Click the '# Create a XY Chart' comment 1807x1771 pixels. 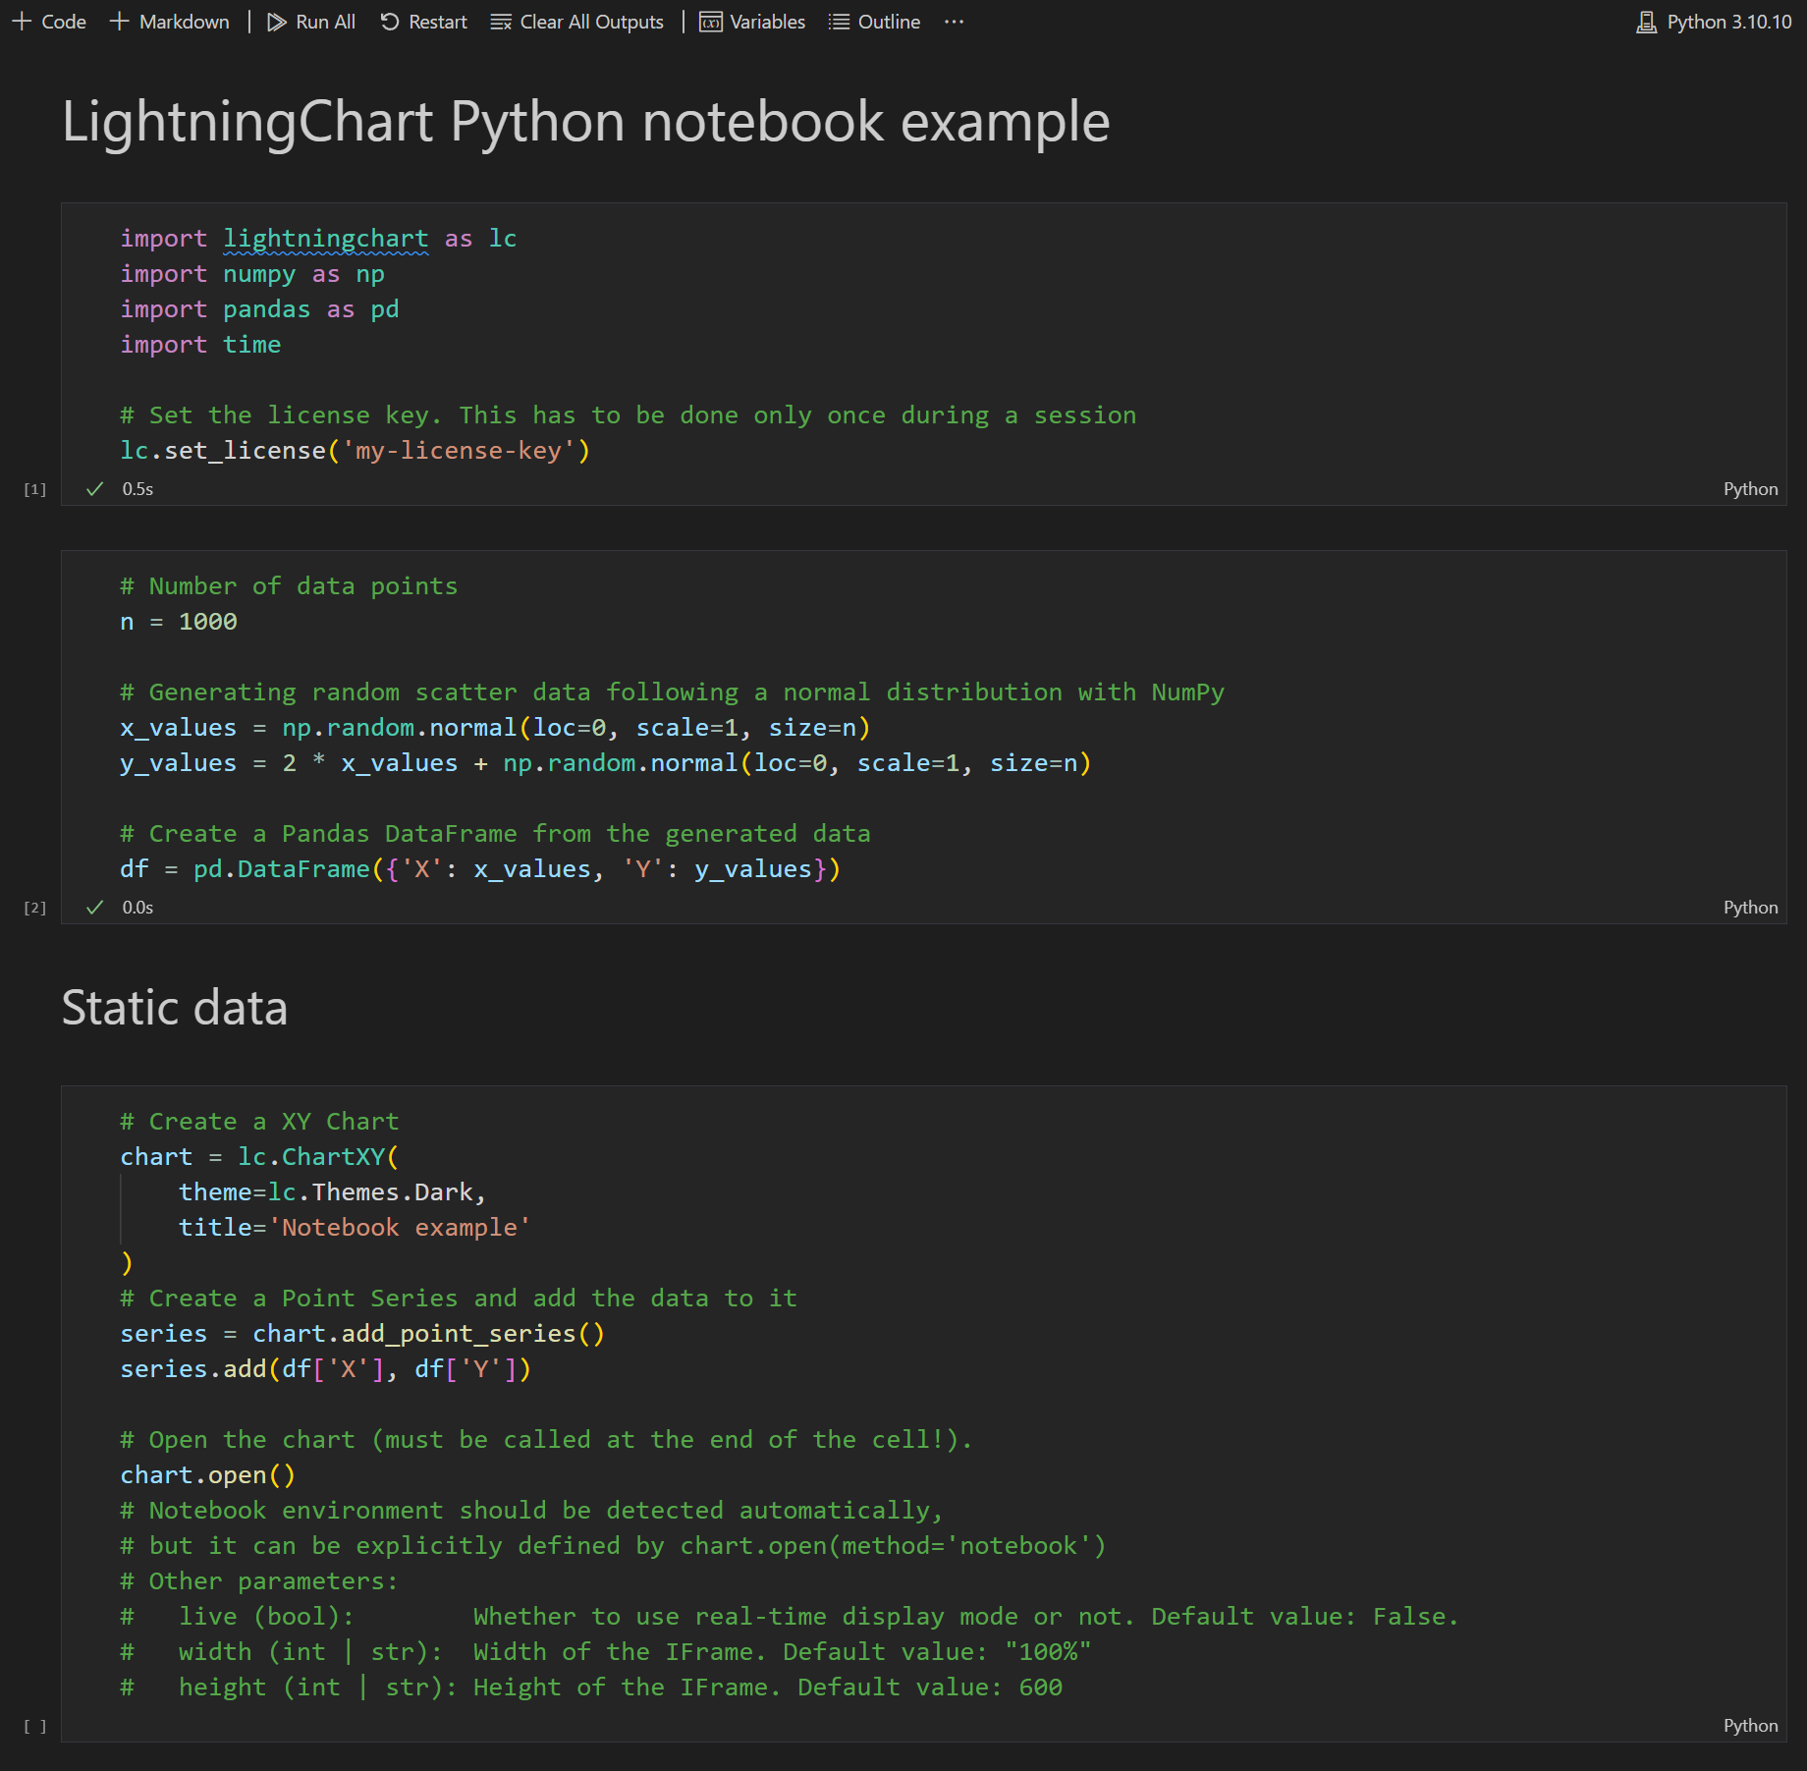coord(259,1122)
